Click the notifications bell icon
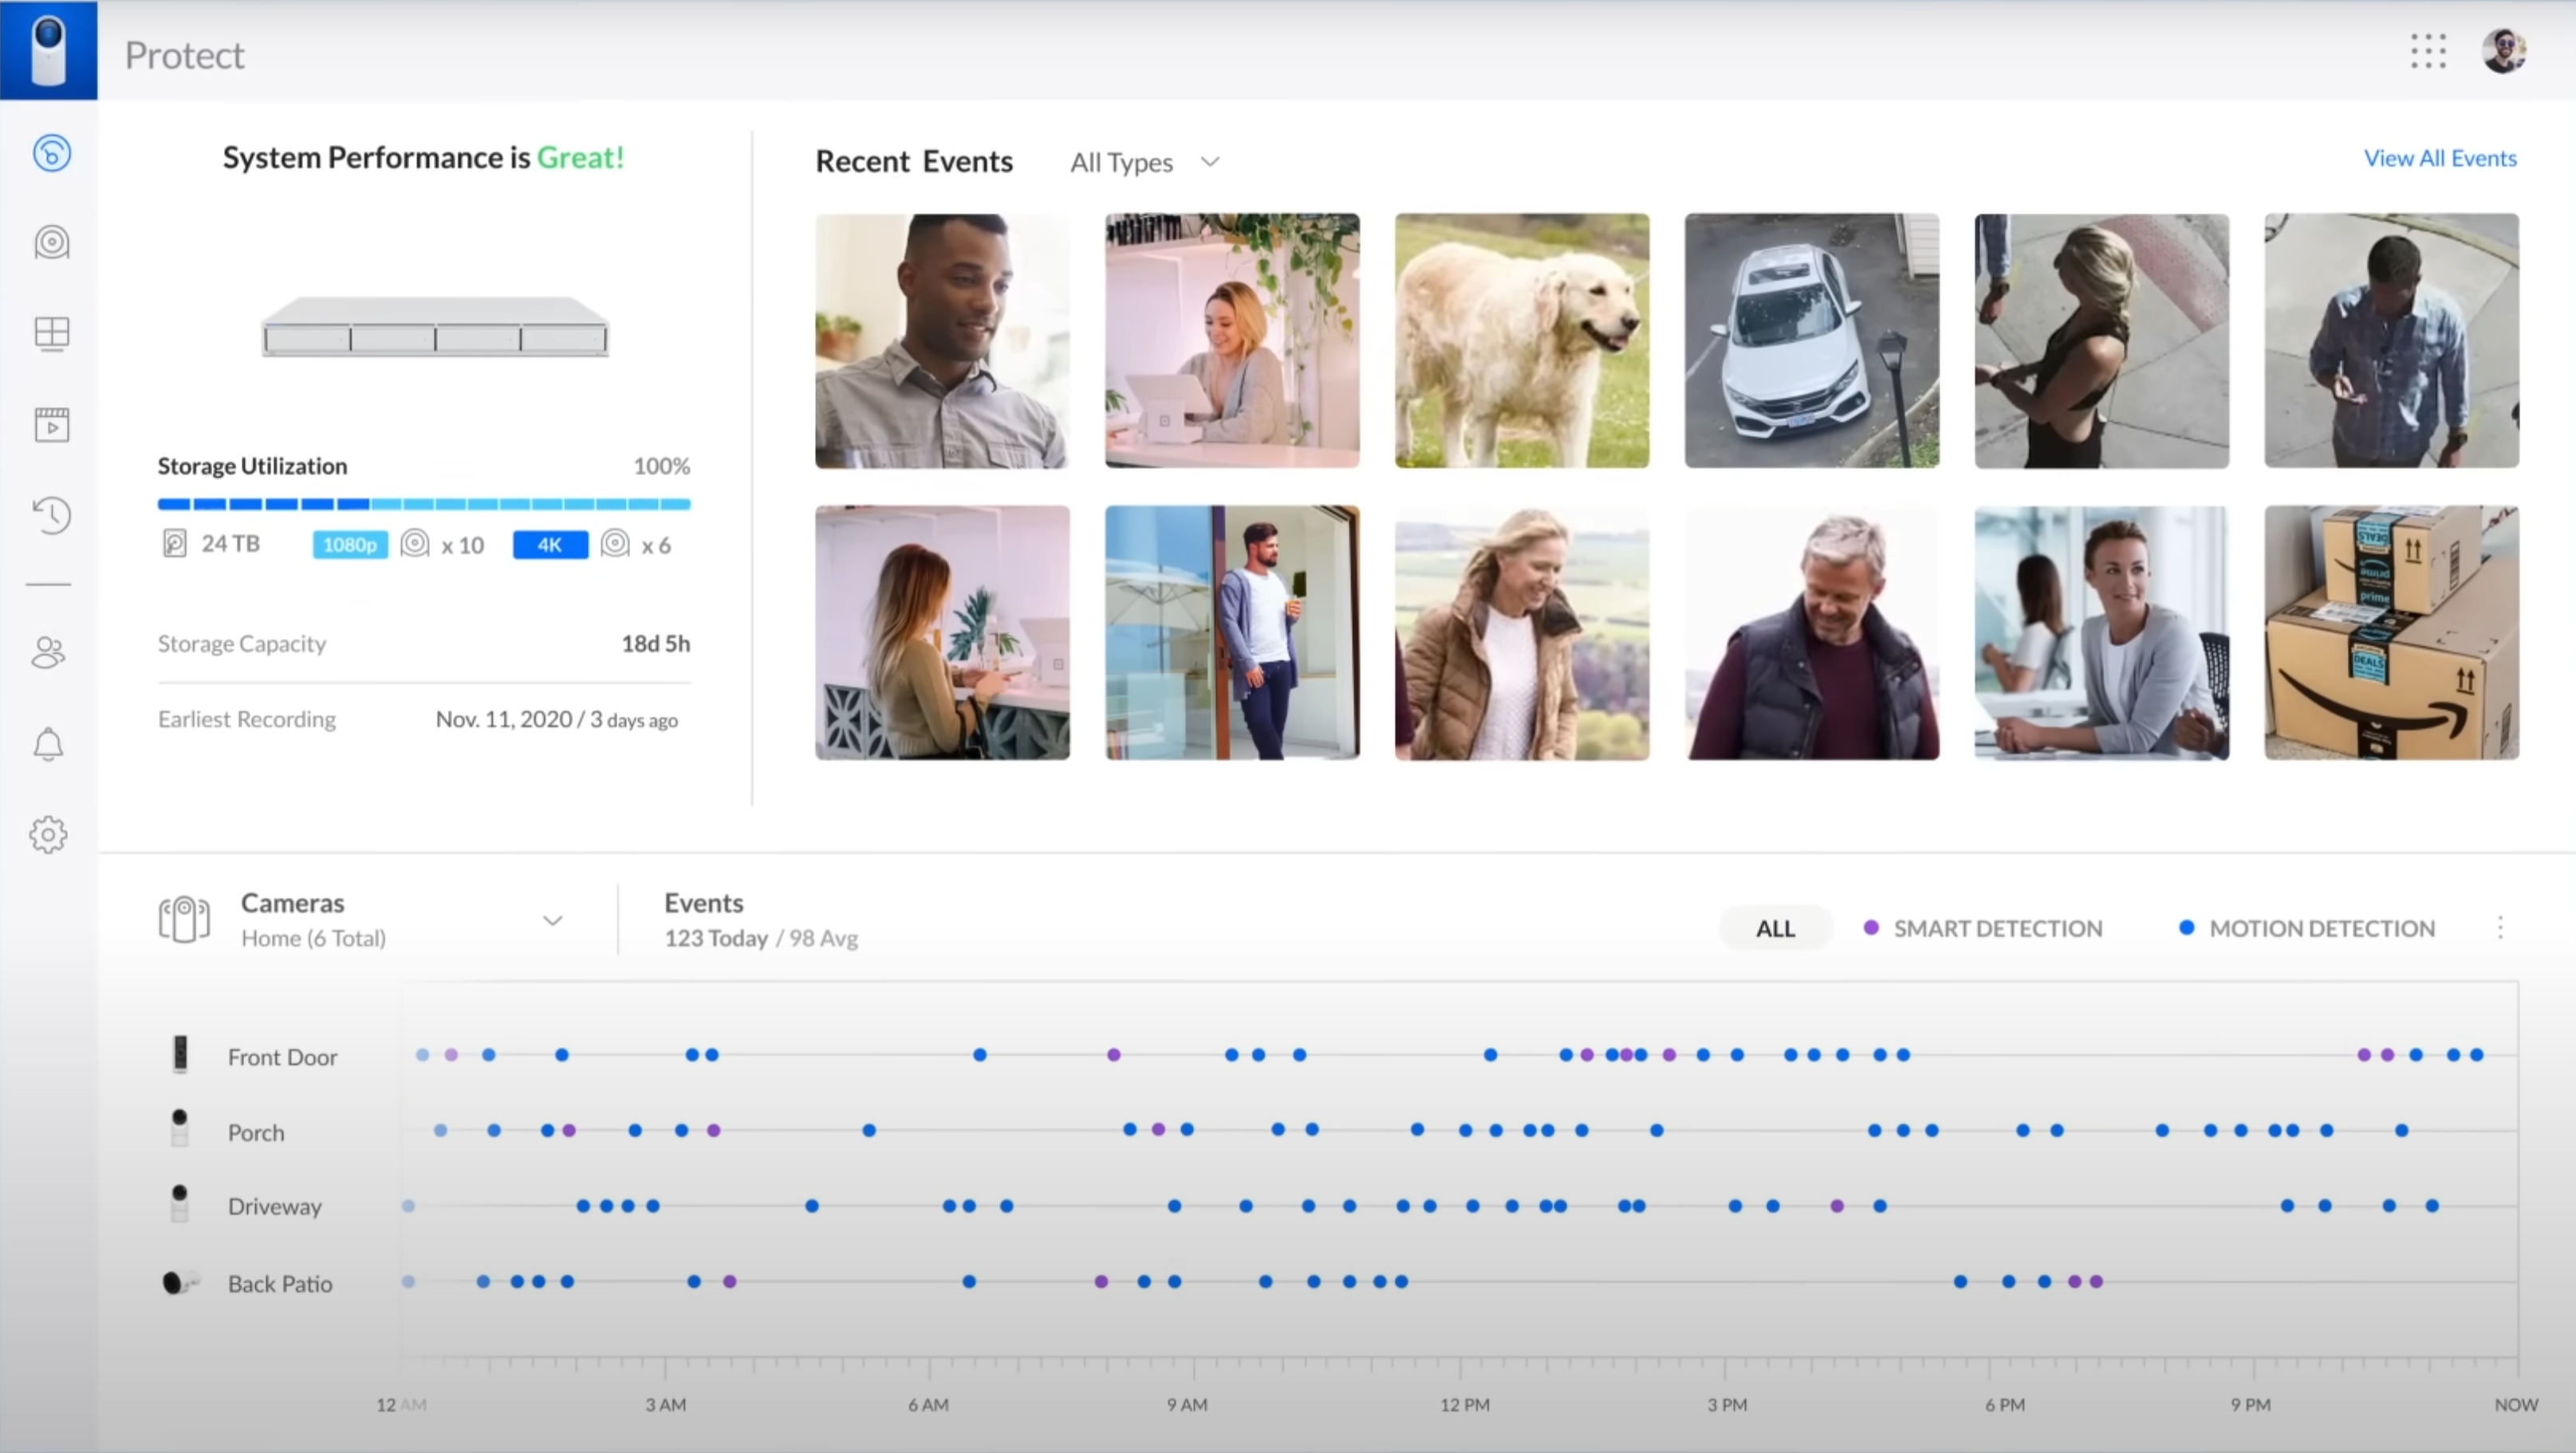This screenshot has width=2576, height=1453. click(x=48, y=743)
